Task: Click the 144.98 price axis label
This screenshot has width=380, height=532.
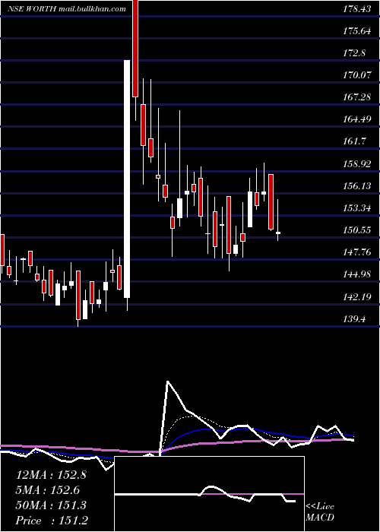Action: tap(356, 274)
